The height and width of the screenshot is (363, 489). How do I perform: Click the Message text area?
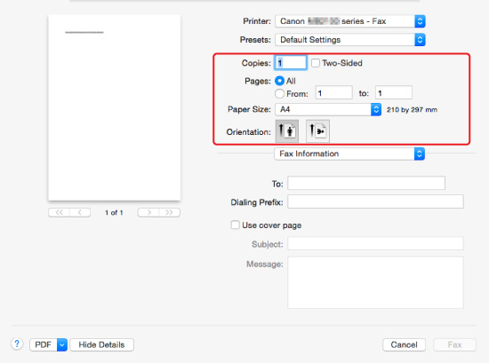(x=375, y=283)
